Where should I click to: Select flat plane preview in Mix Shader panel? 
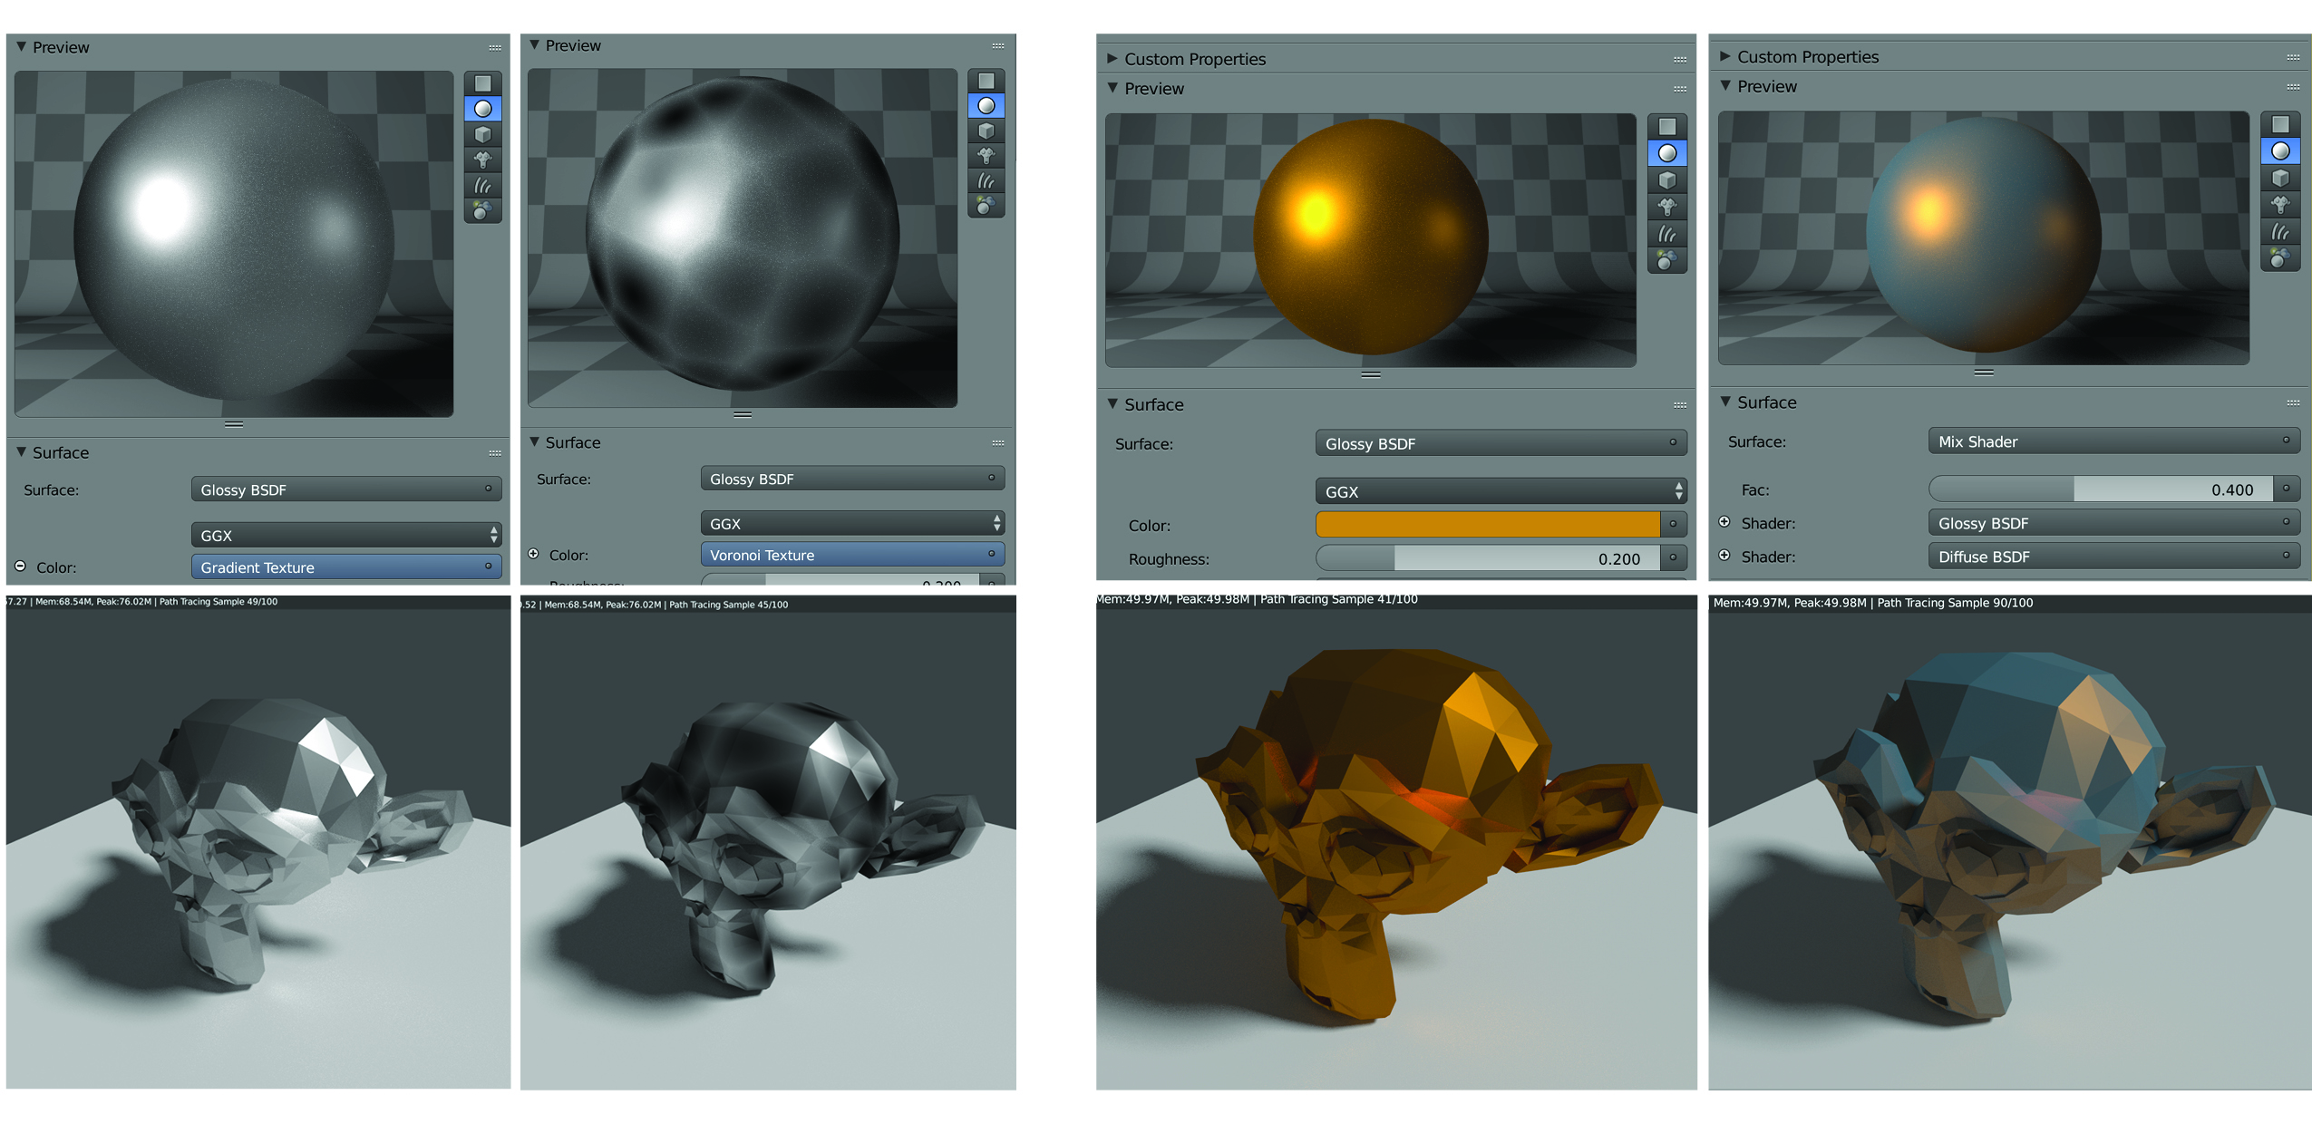tap(2279, 124)
